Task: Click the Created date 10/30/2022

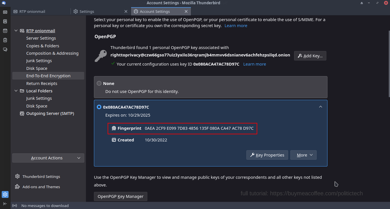Action: (x=156, y=140)
